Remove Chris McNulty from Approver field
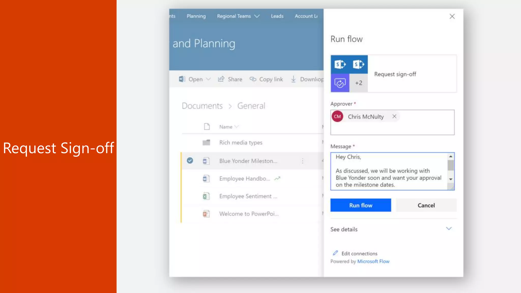Image resolution: width=521 pixels, height=293 pixels. [x=394, y=116]
